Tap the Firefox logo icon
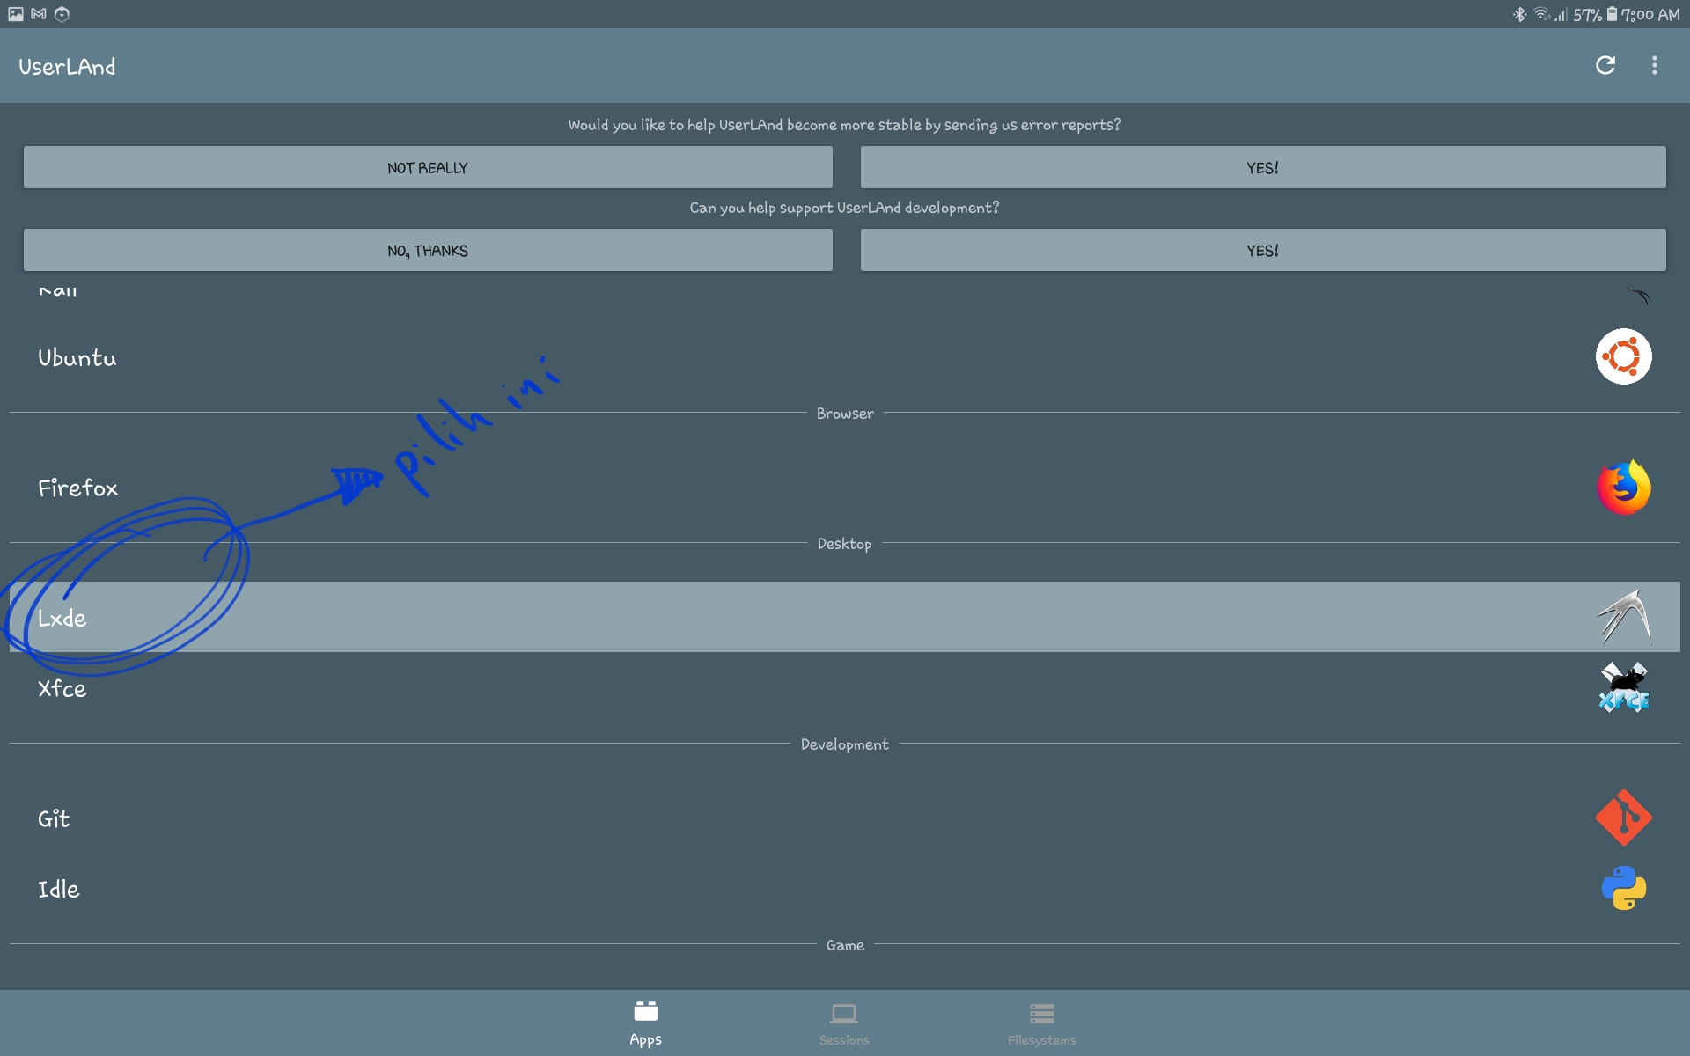This screenshot has height=1056, width=1690. [x=1624, y=487]
